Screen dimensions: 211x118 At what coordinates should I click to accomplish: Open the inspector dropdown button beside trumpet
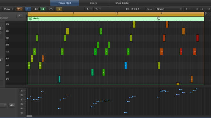pyautogui.click(x=20, y=16)
